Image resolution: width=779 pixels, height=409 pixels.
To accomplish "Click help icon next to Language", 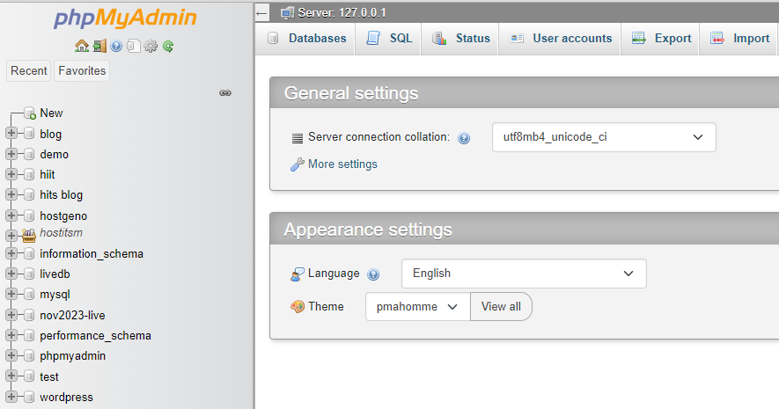I will pos(373,274).
